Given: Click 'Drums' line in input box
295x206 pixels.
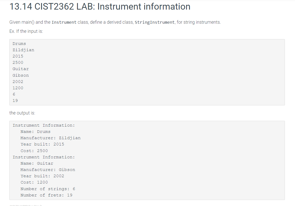Looking at the screenshot, I should point(19,44).
